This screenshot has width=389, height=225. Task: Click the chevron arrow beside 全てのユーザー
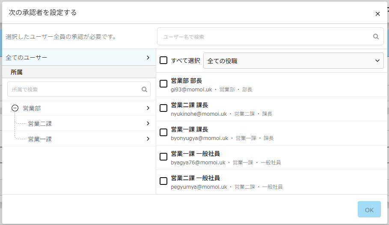pyautogui.click(x=148, y=57)
